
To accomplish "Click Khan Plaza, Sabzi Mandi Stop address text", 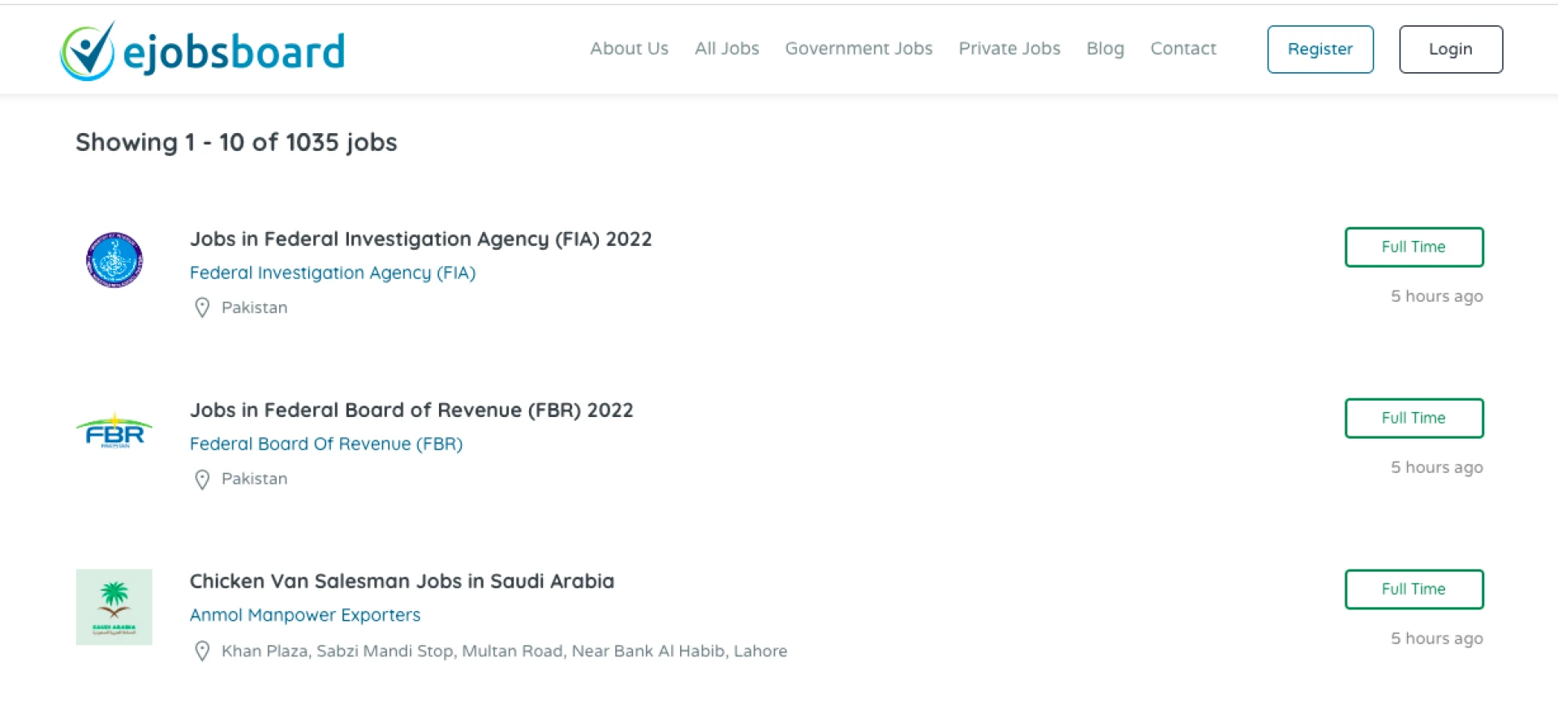I will [504, 651].
